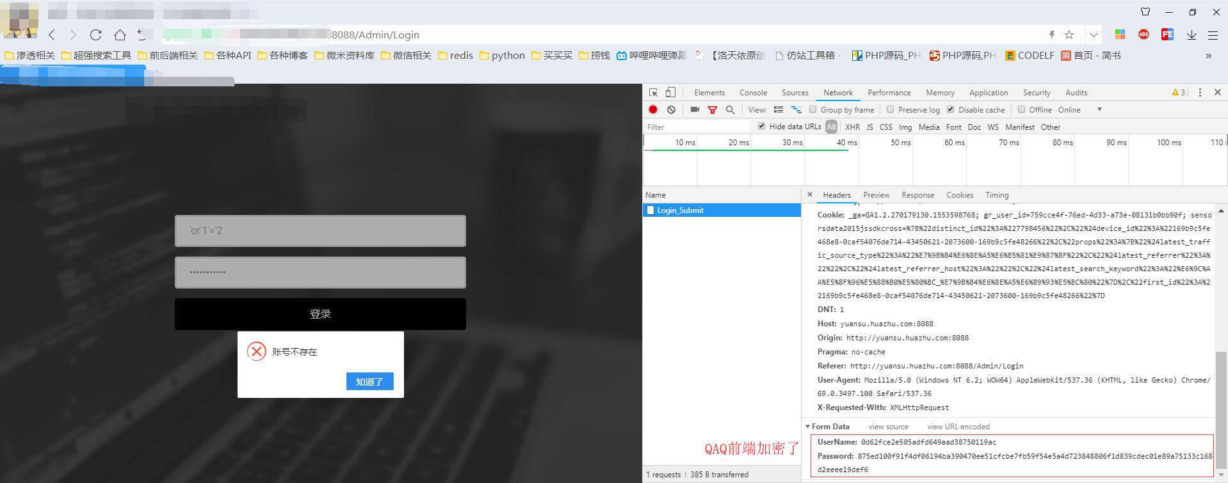
Task: Switch to the Console tab
Action: [753, 93]
